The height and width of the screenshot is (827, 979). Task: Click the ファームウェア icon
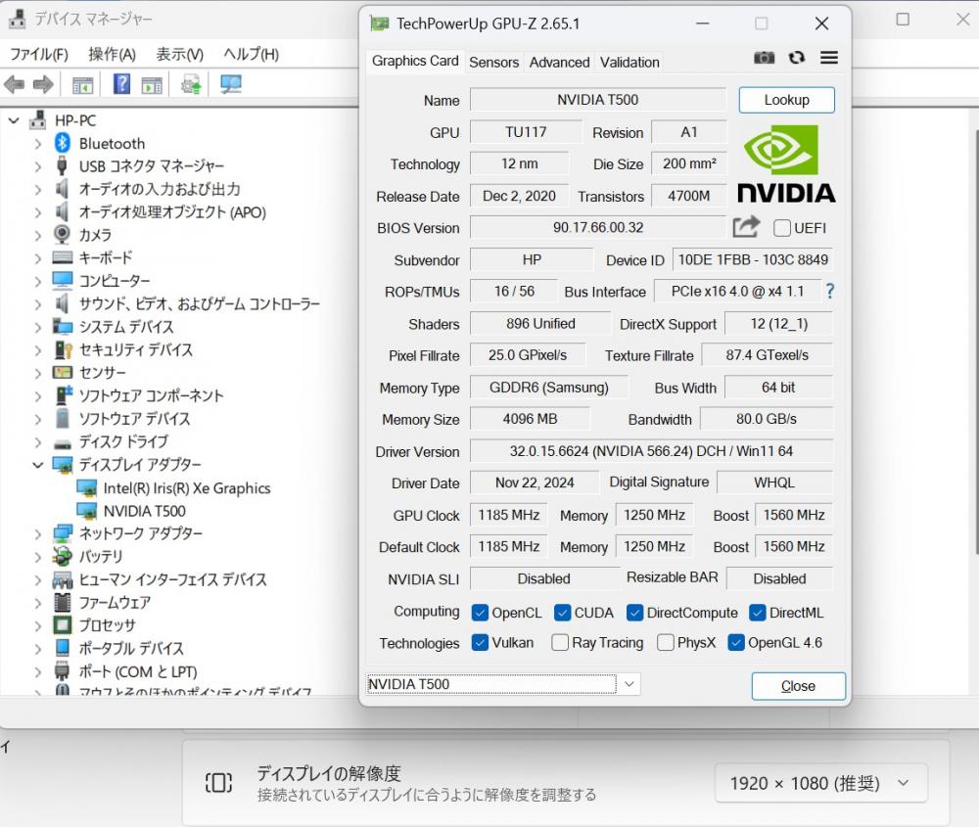click(63, 602)
